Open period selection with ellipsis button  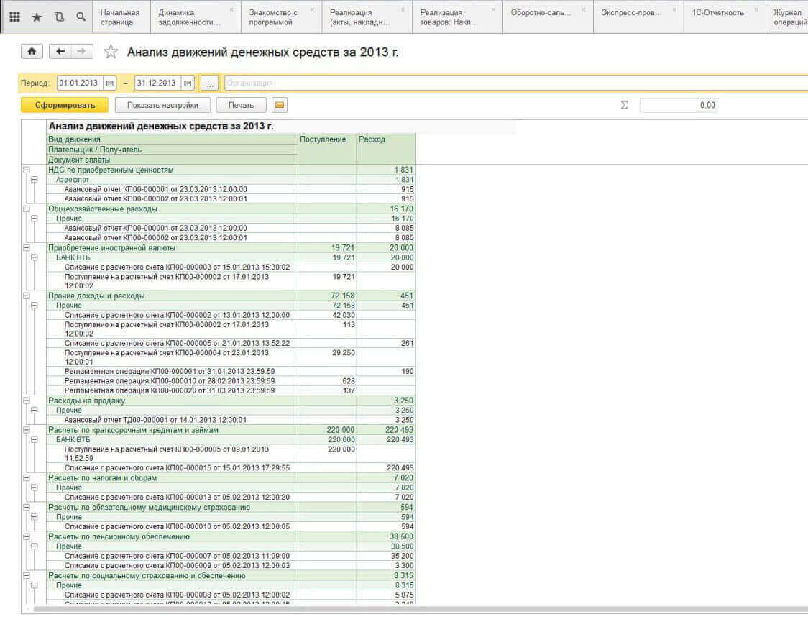pyautogui.click(x=209, y=83)
